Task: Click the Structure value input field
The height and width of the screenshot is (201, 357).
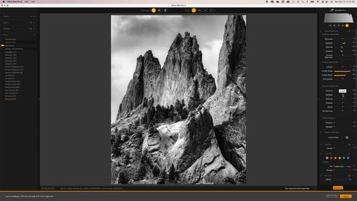Action: [354, 90]
